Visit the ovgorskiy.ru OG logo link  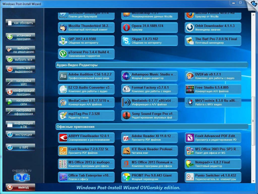(x=22, y=177)
